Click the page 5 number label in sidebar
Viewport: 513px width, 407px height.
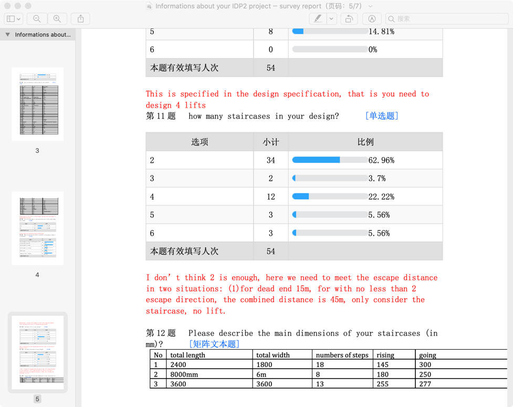[x=37, y=399]
